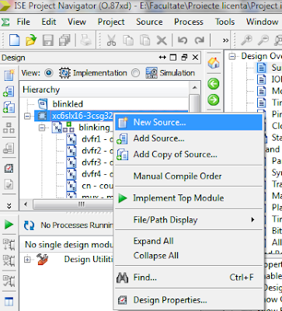Click the Zoom In magnifier icon
Viewport: 282px width, 311px height.
pos(246,40)
